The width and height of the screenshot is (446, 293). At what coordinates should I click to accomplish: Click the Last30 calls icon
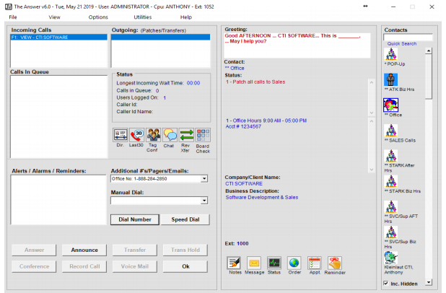point(137,135)
